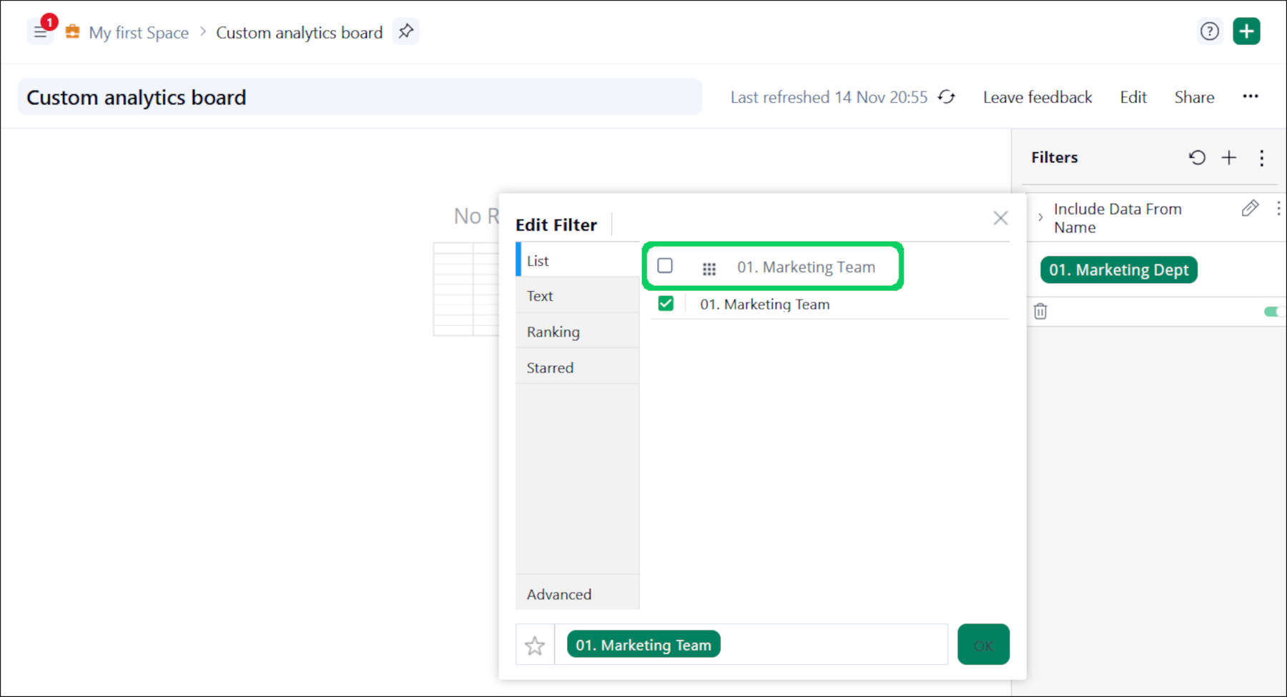Image resolution: width=1287 pixels, height=697 pixels.
Task: Pin the Custom analytics board
Action: pos(406,31)
